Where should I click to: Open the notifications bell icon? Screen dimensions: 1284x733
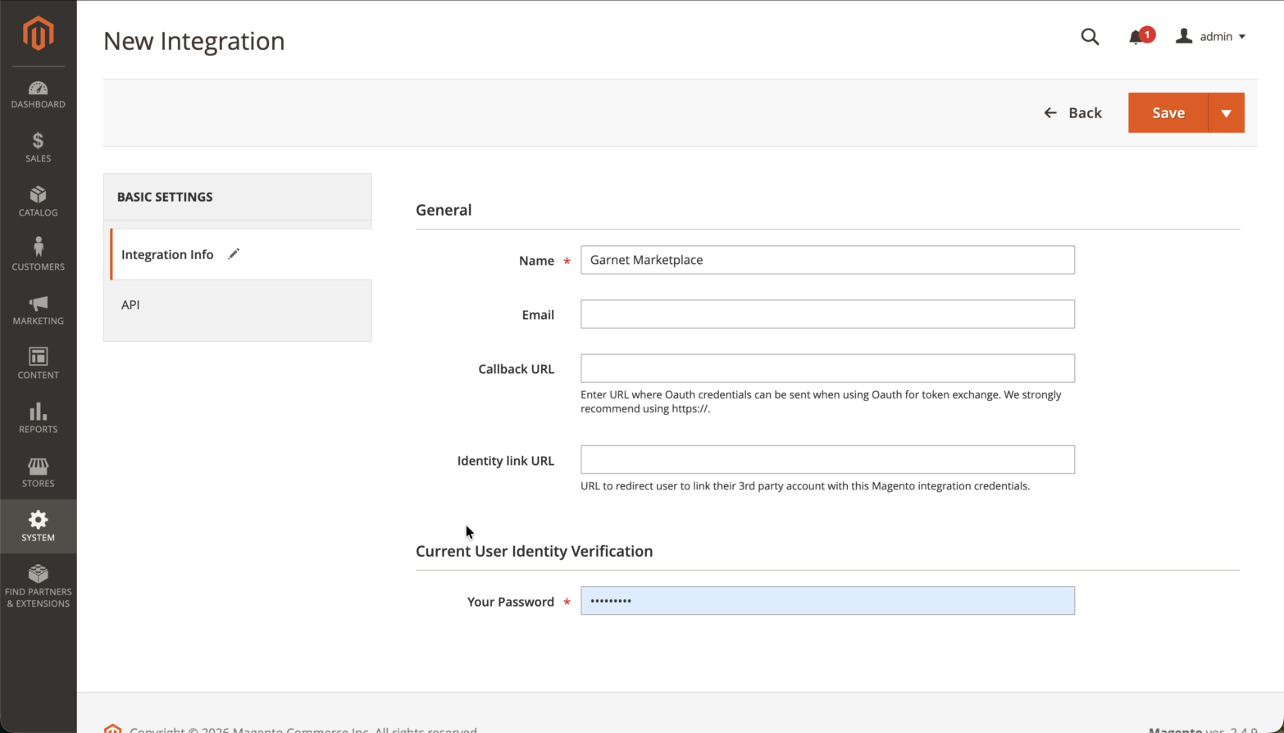click(1136, 37)
